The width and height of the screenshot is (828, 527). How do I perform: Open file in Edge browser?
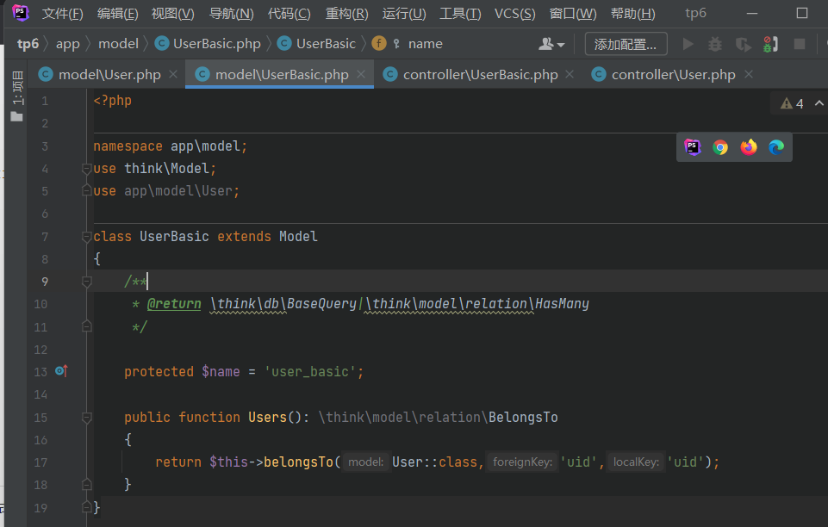pos(776,147)
